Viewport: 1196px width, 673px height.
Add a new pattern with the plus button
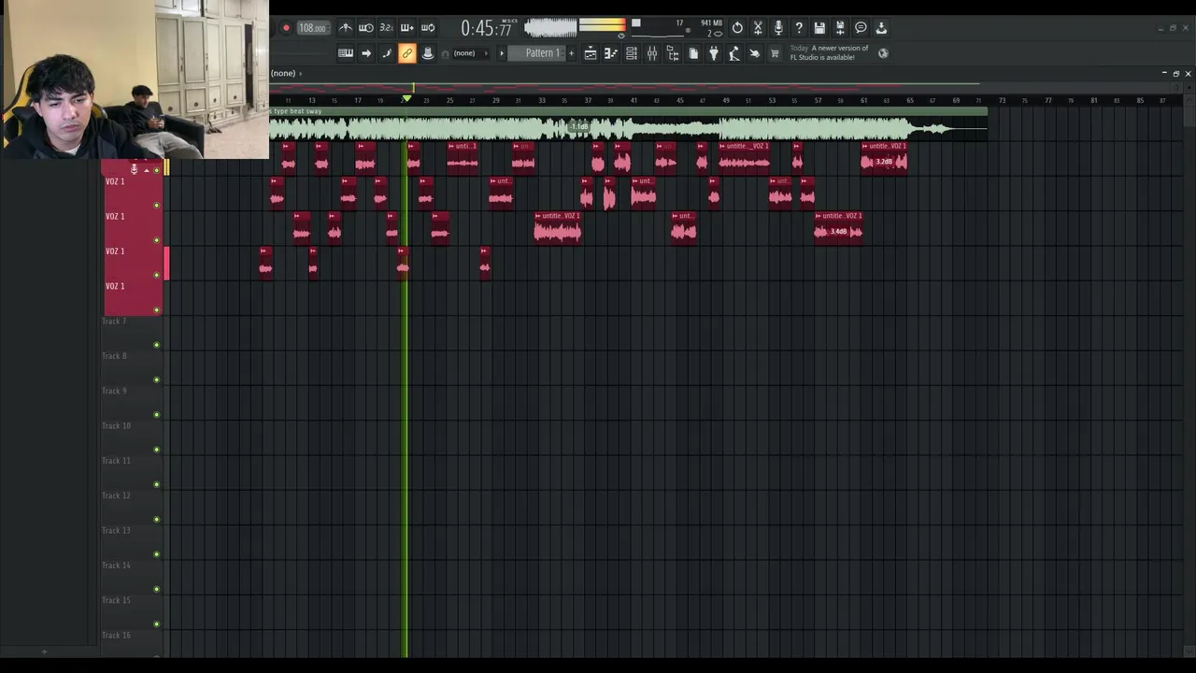click(x=571, y=53)
